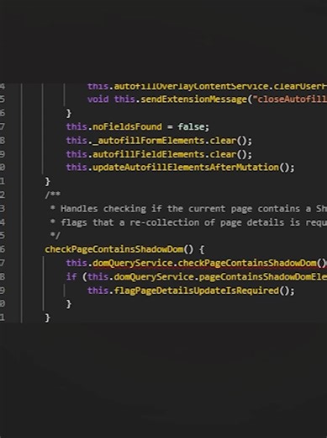Image resolution: width=327 pixels, height=438 pixels.
Task: Click the '*/' comment closing line
Action: click(x=55, y=235)
